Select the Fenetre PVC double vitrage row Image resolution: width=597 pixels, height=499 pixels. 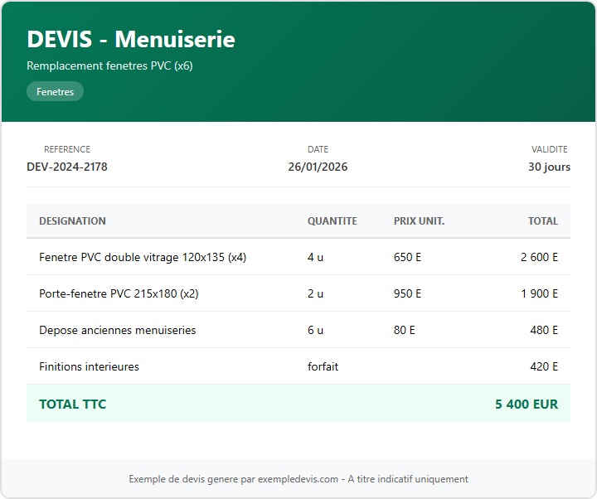click(x=143, y=257)
